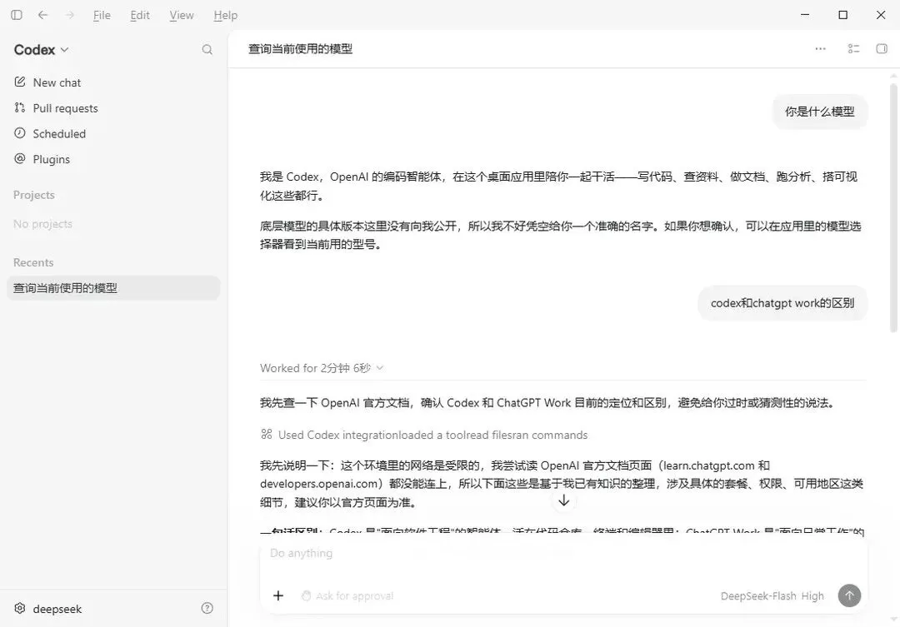The height and width of the screenshot is (627, 900).
Task: Click the Ask for approval hand icon
Action: point(307,596)
